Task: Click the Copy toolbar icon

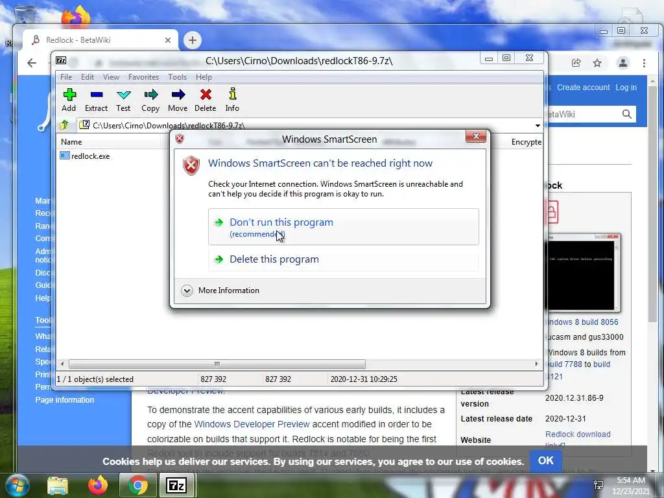Action: tap(150, 100)
